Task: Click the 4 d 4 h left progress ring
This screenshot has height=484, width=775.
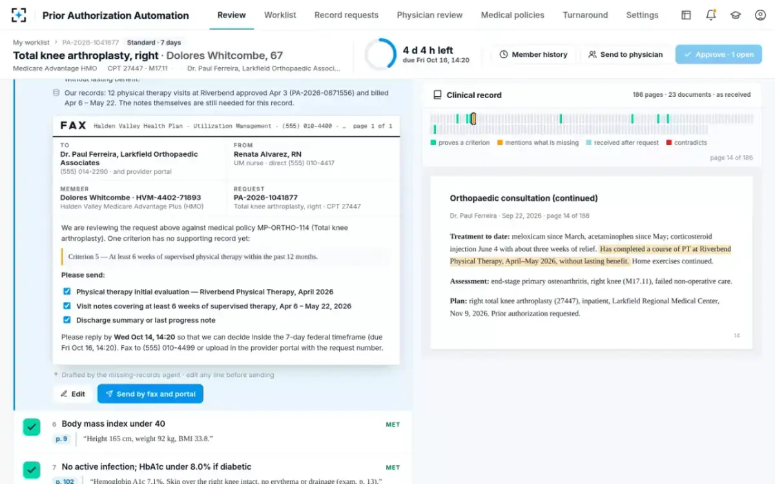Action: point(381,54)
